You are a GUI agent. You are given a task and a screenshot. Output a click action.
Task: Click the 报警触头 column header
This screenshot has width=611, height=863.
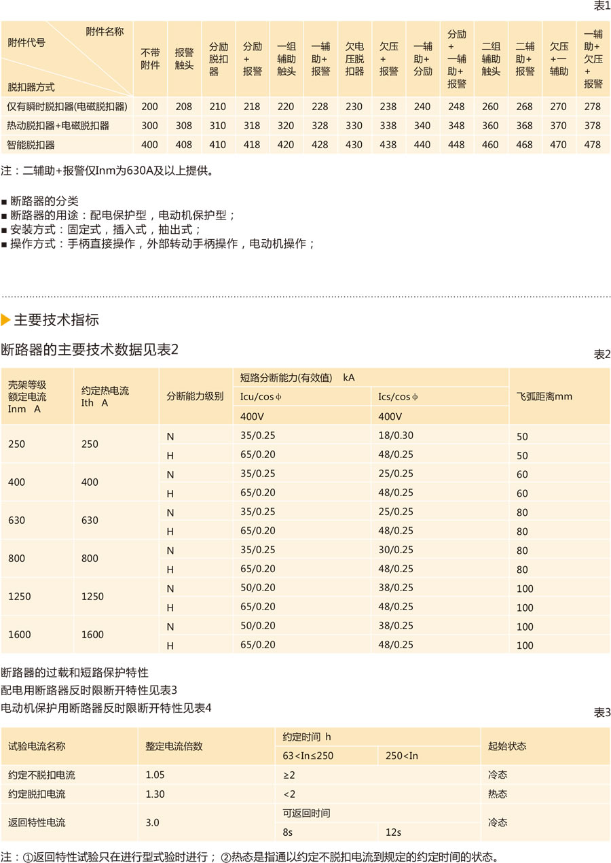pyautogui.click(x=184, y=59)
